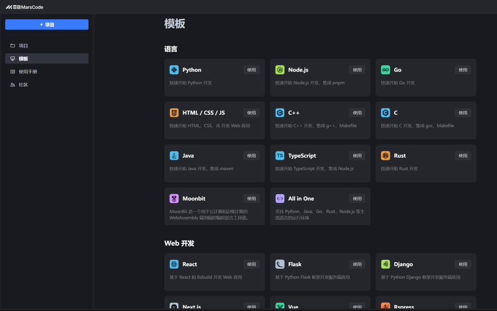Open 项目 in the sidebar

(x=46, y=46)
